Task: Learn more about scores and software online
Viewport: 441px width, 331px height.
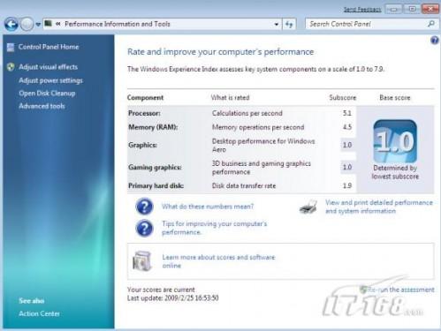Action: click(218, 261)
